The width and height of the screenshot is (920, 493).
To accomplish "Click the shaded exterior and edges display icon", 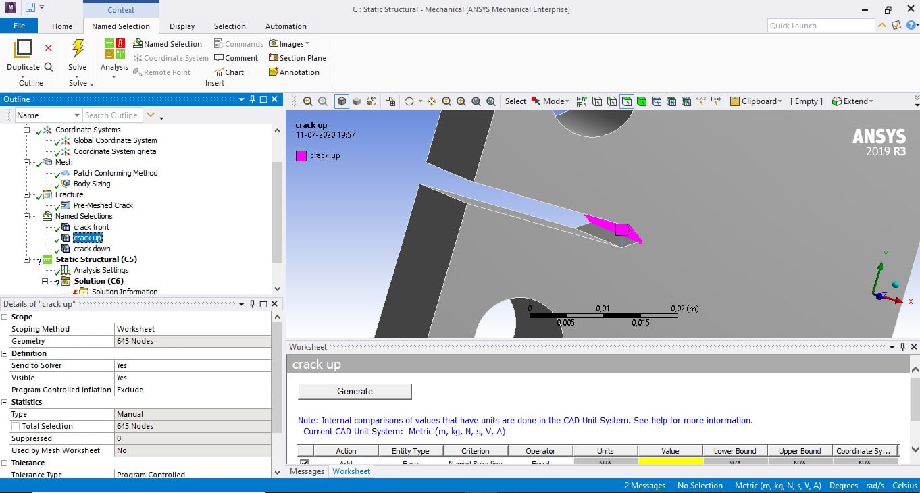I will click(x=342, y=101).
